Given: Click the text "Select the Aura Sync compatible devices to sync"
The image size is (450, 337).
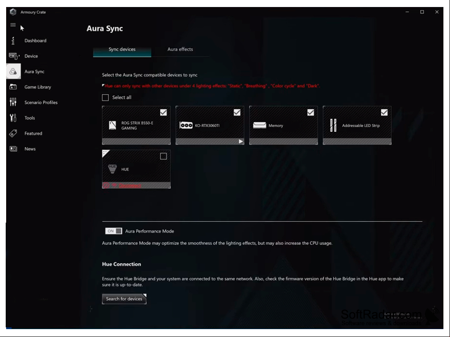Looking at the screenshot, I should pos(150,75).
